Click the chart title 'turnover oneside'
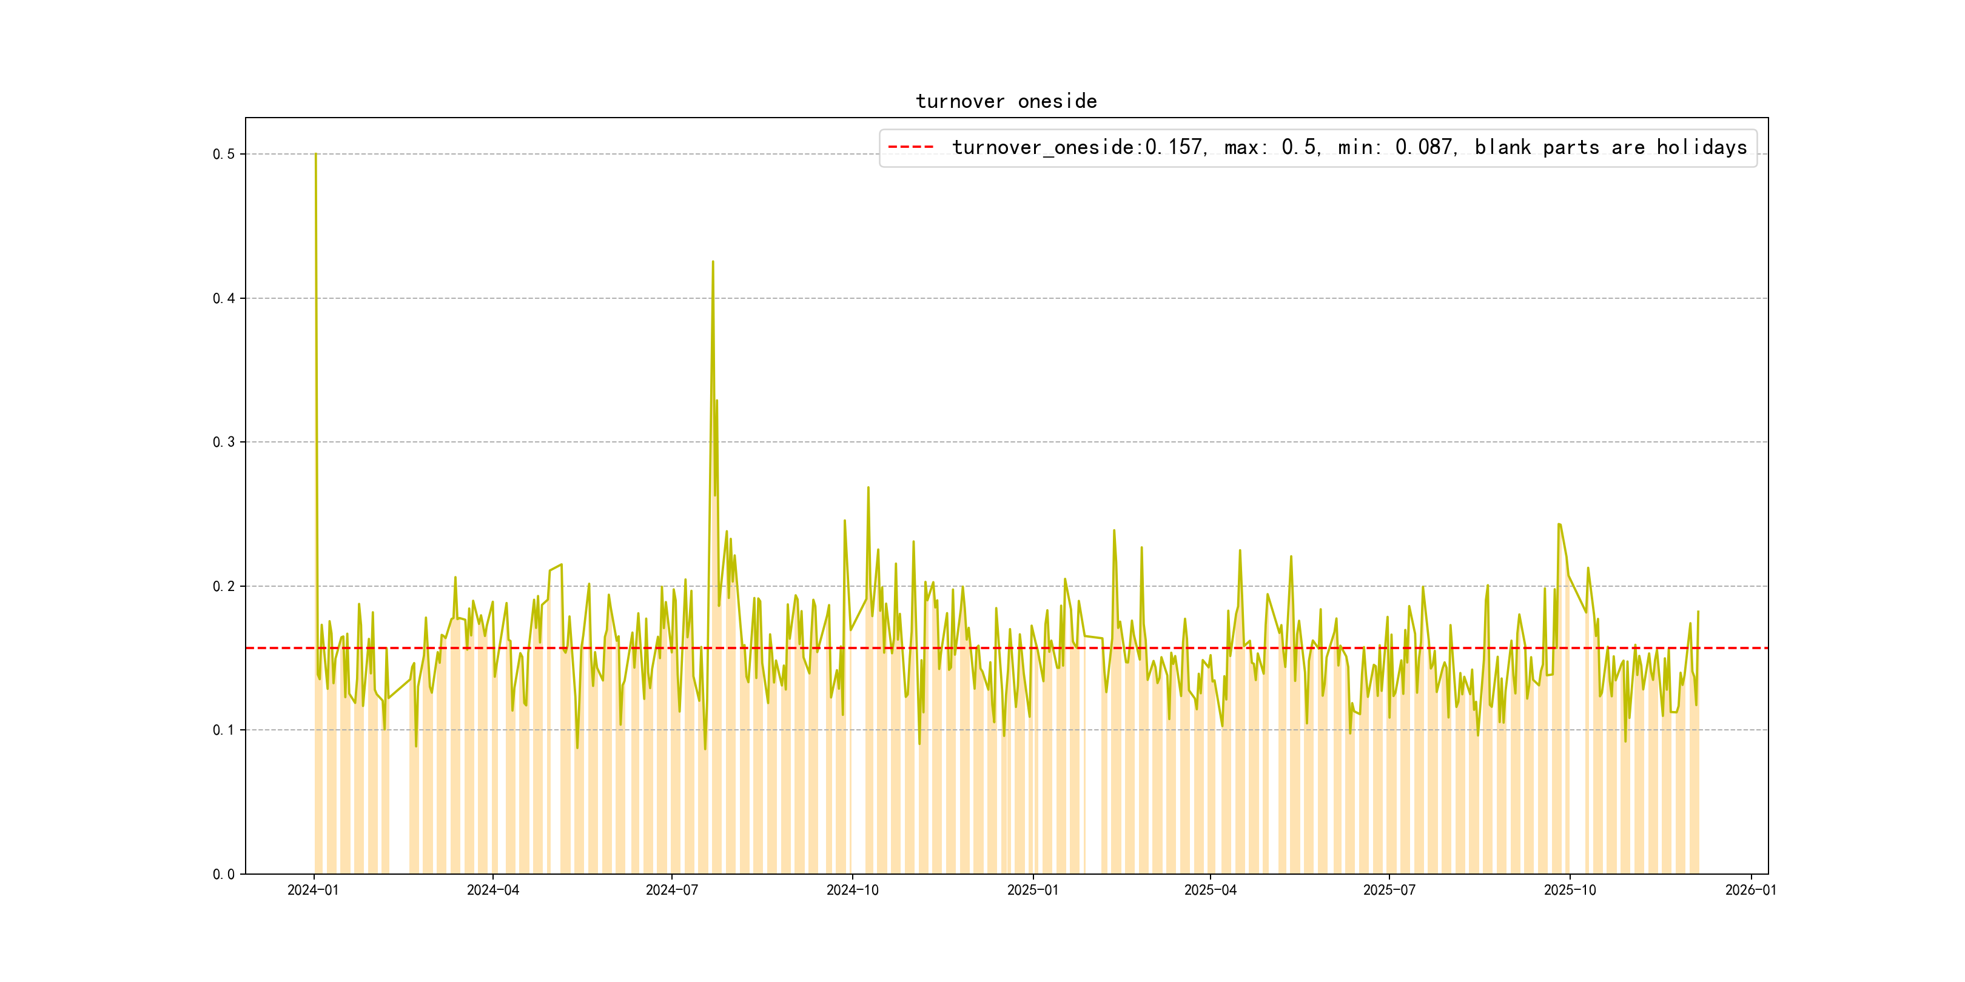 pyautogui.click(x=1006, y=101)
